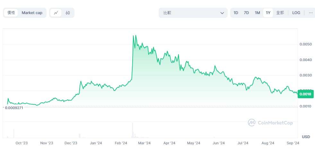315x151 pixels.
Task: Click the Oct '23 date axis label
Action: [x=22, y=143]
